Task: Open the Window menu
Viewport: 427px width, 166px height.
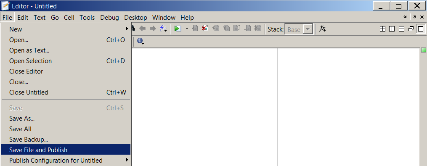Action: coord(164,17)
